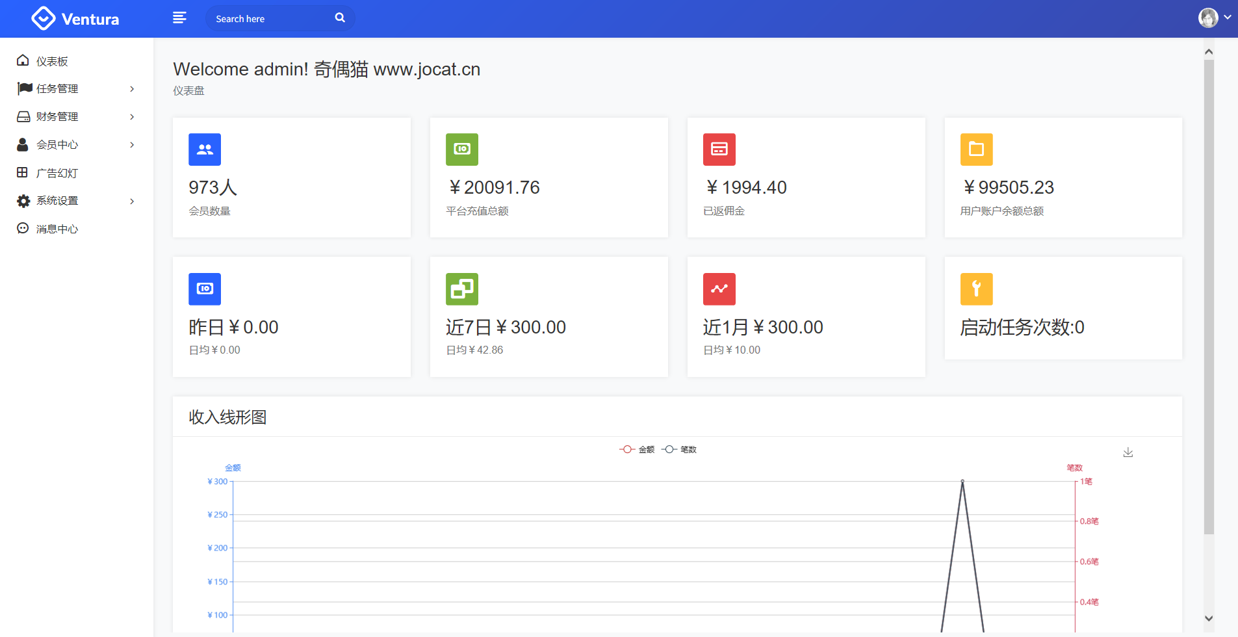
Task: Click the red trend-line icon on 近1月 card
Action: pos(719,289)
